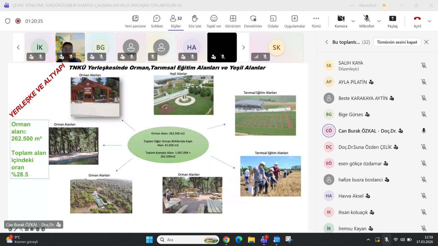438x246 pixels.
Task: Expand the Kamera options arrow
Action: coord(353,21)
